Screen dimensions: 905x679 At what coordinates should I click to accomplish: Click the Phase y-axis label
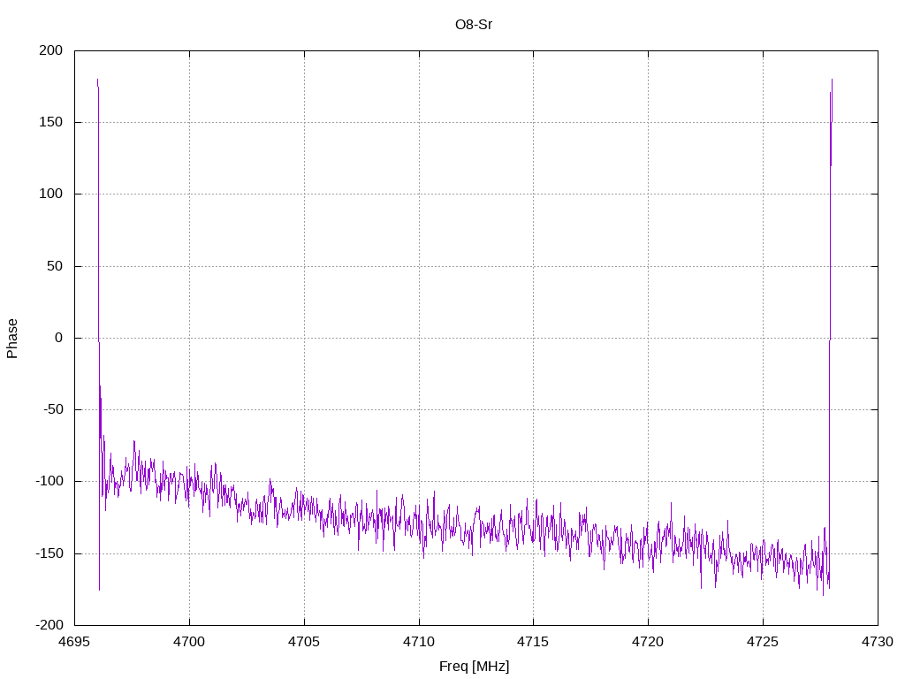[x=12, y=339]
